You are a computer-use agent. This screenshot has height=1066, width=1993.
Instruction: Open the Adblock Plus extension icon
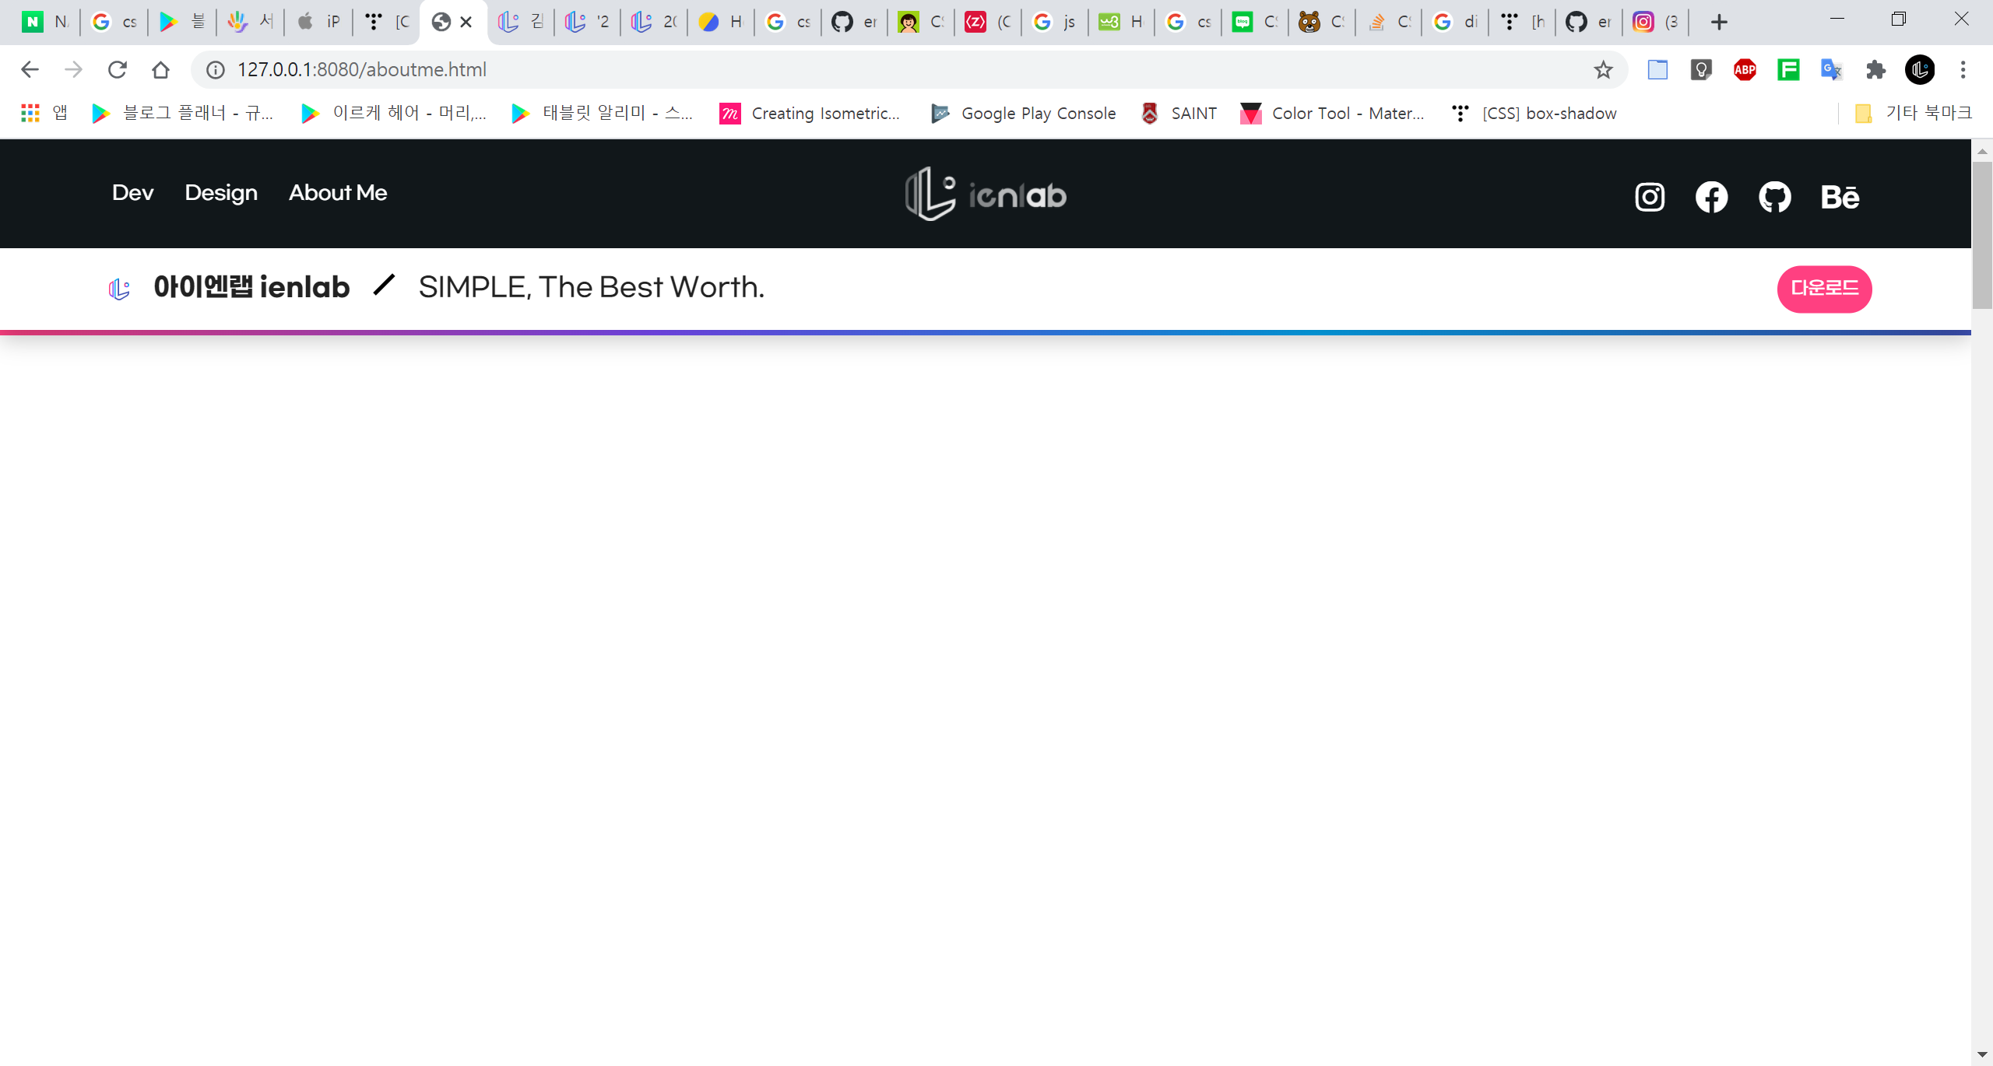pyautogui.click(x=1745, y=70)
